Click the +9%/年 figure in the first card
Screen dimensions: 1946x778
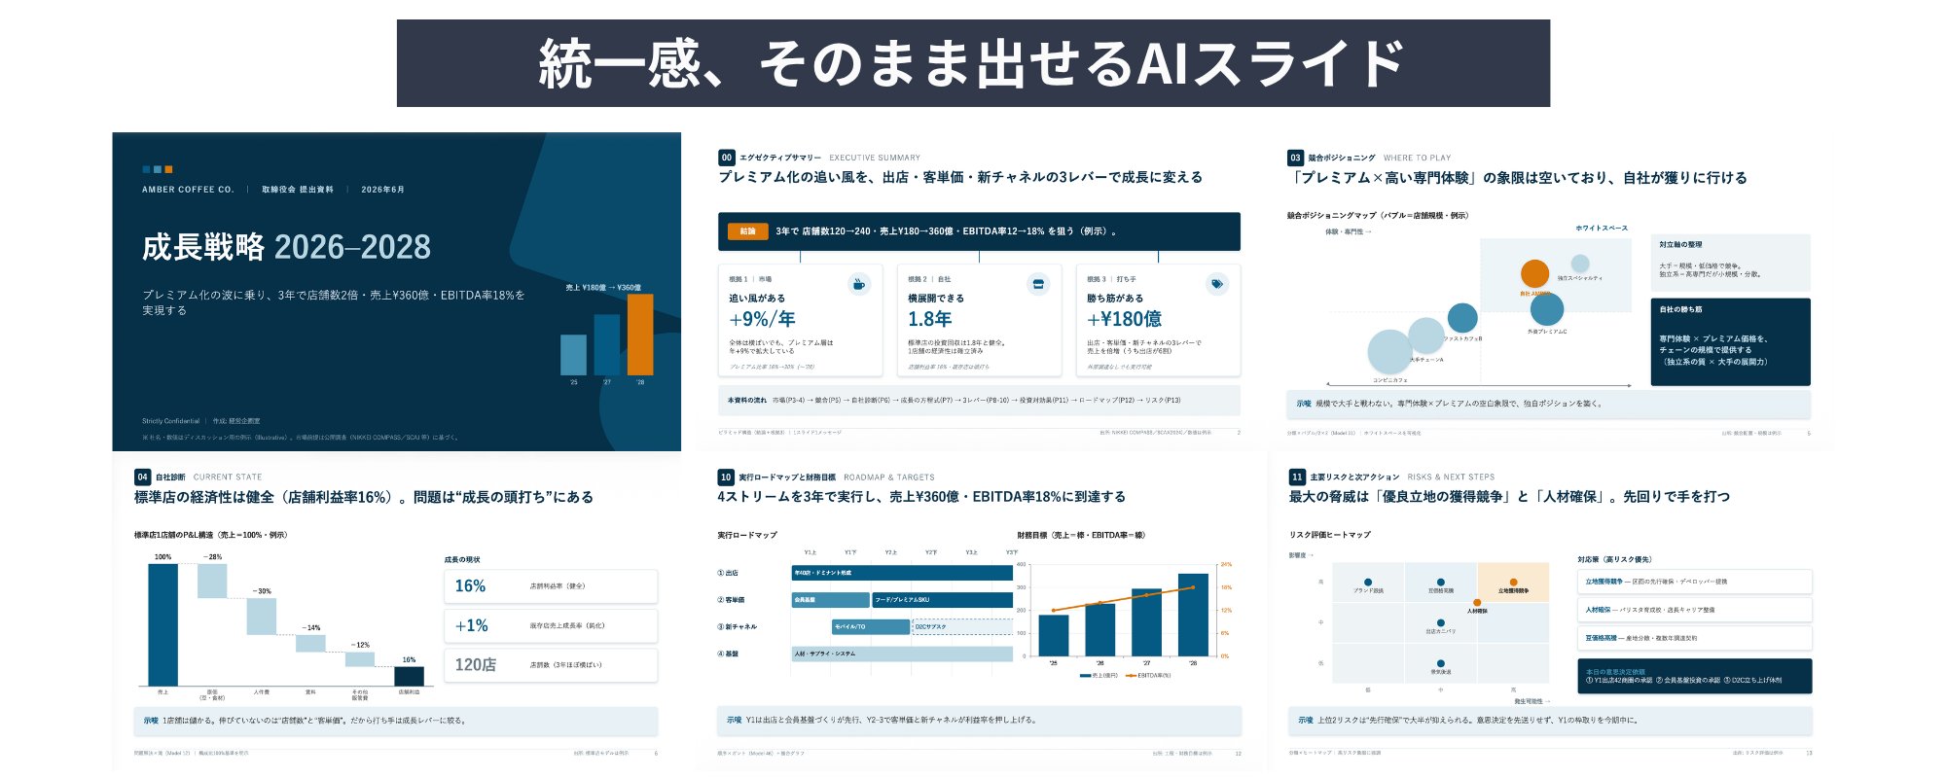pyautogui.click(x=762, y=319)
